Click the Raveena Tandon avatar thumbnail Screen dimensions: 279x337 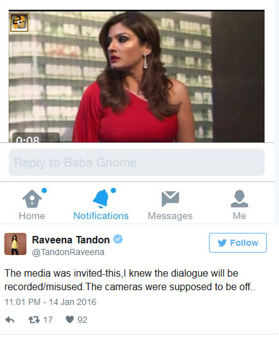tap(15, 244)
